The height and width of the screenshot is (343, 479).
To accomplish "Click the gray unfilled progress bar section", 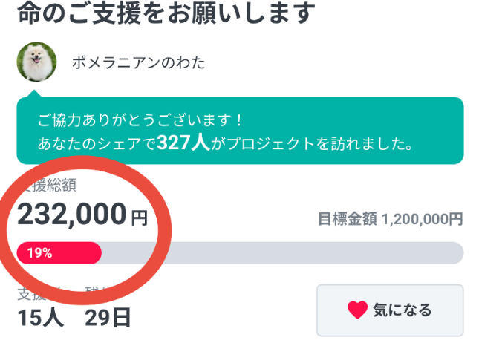I will click(282, 253).
